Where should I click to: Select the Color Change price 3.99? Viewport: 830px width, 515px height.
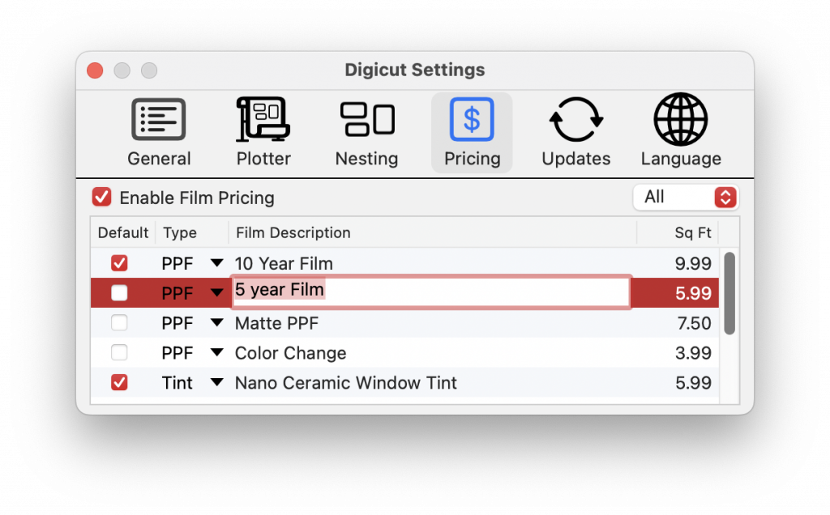tap(693, 353)
